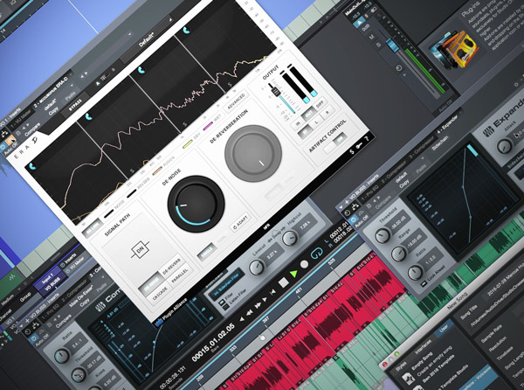The width and height of the screenshot is (524, 390).
Task: Adjust the De-Reverberation knob in ERA-D
Action: [x=253, y=153]
